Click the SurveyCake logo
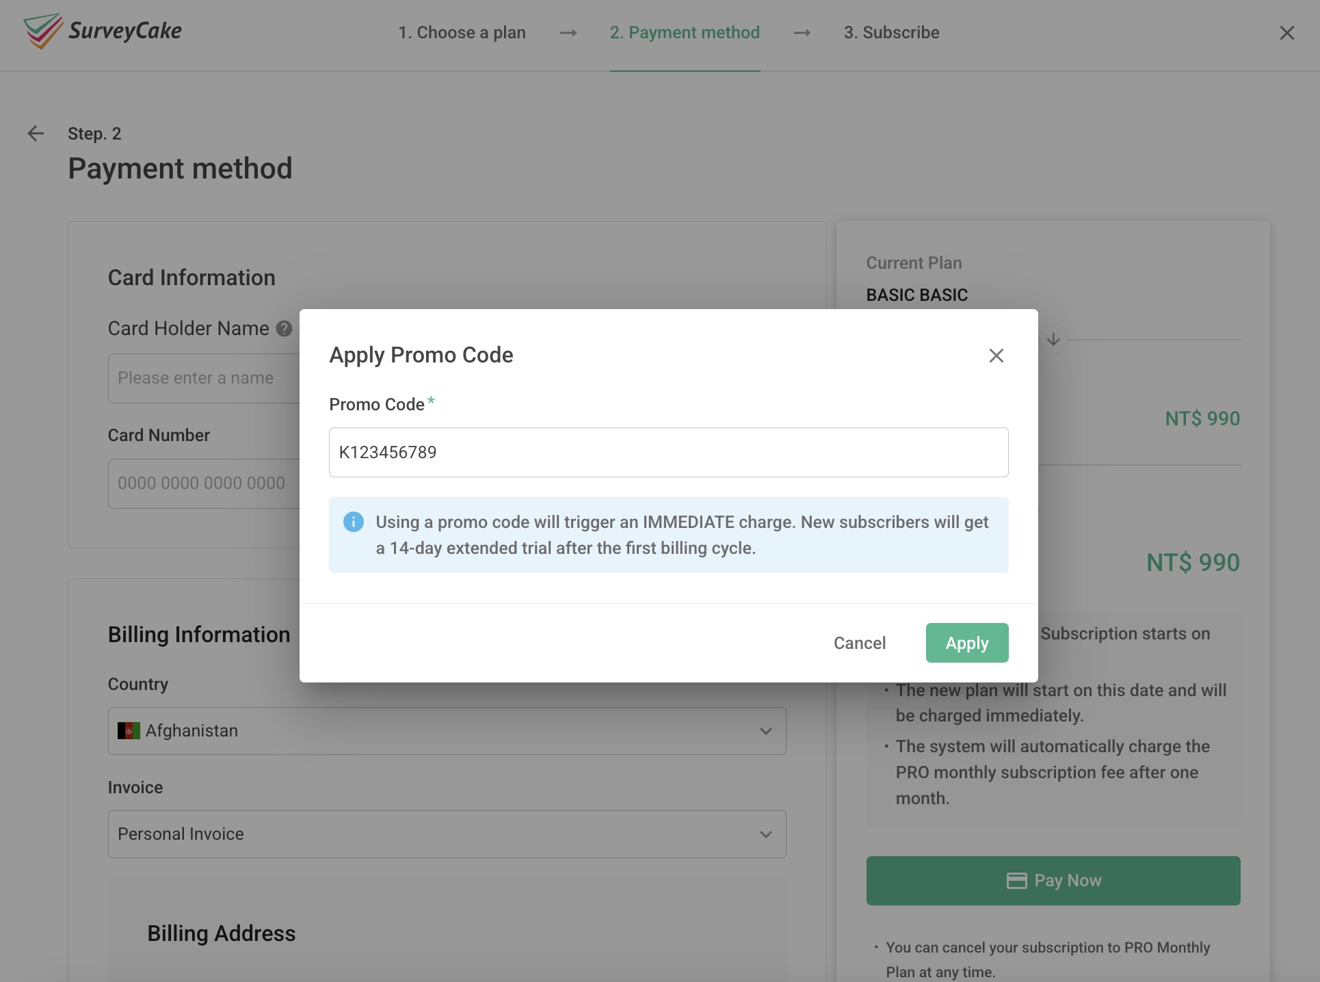 coord(103,31)
